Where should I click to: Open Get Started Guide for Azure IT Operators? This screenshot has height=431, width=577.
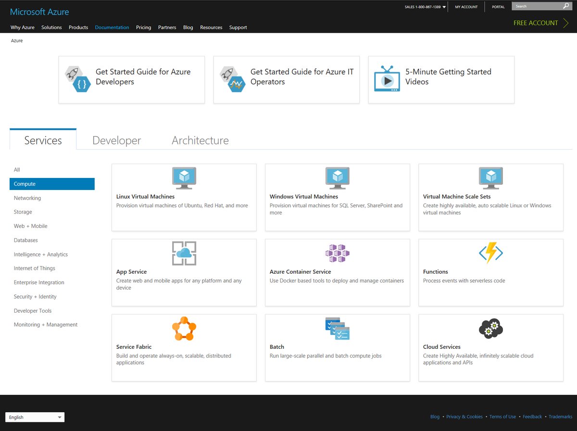coord(287,80)
